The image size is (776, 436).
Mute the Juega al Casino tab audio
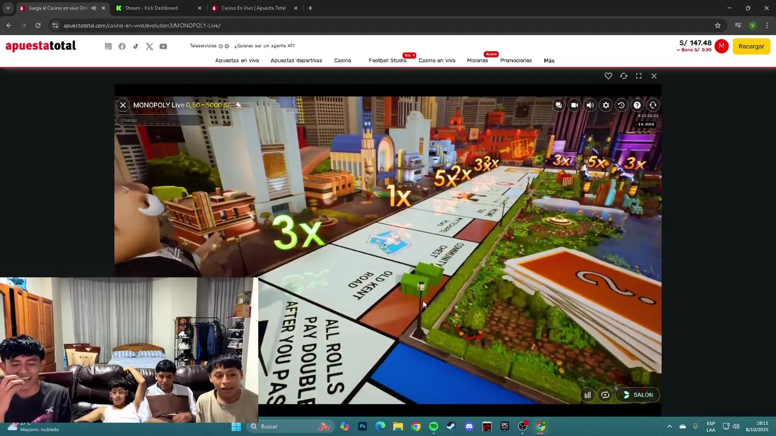coord(93,8)
